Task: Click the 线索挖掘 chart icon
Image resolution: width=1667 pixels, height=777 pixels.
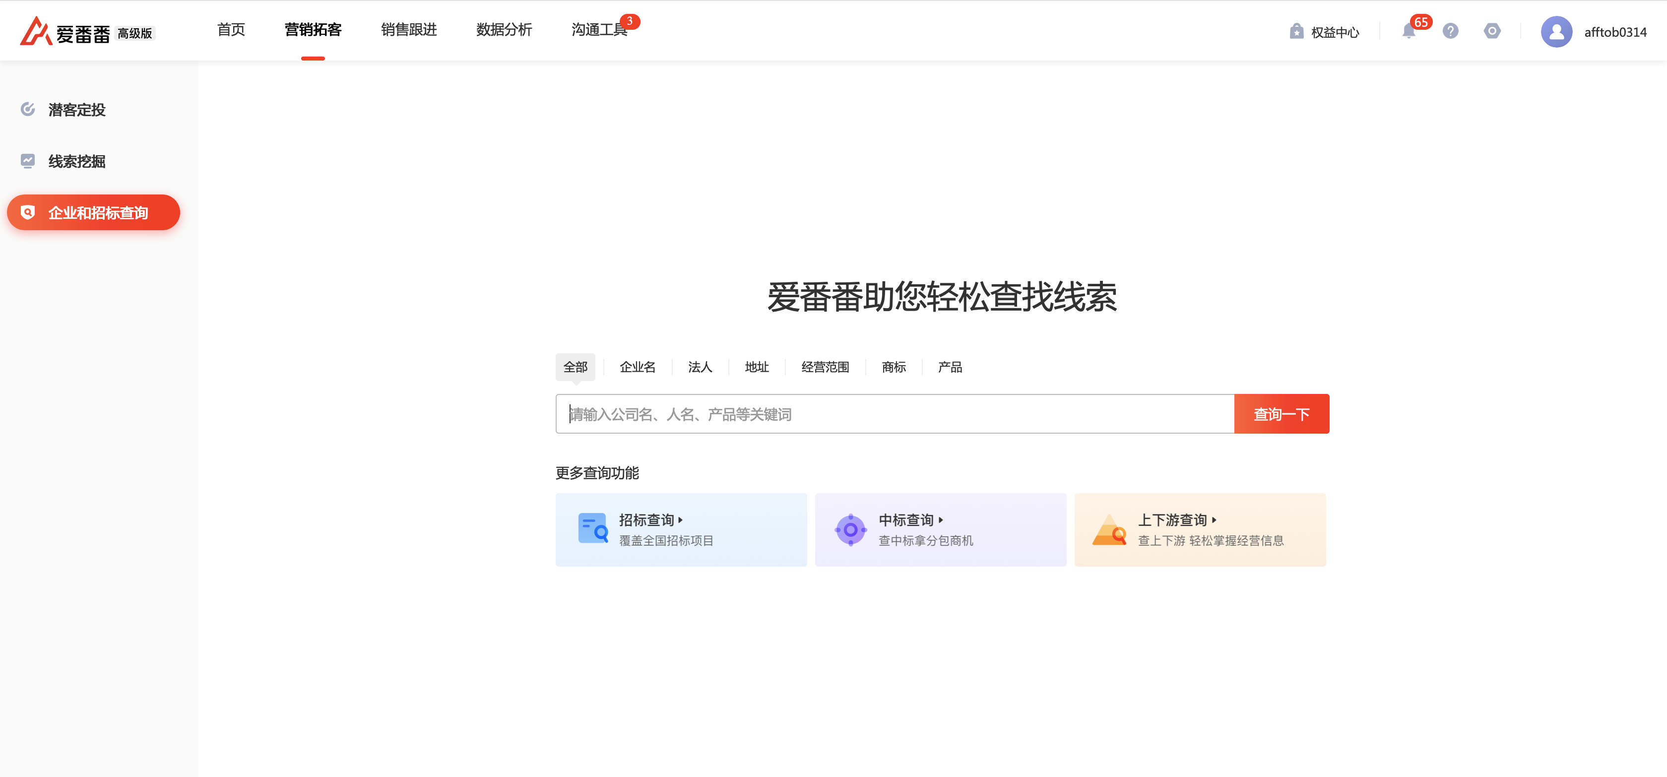Action: [28, 161]
